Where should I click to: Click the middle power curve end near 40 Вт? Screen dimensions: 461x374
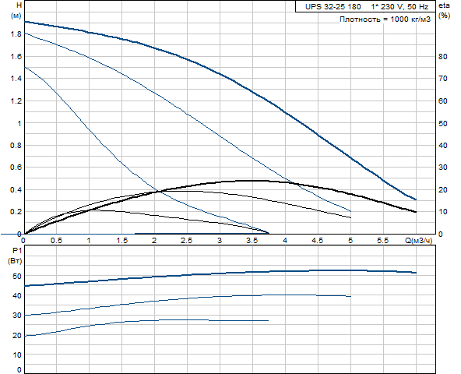click(x=350, y=296)
